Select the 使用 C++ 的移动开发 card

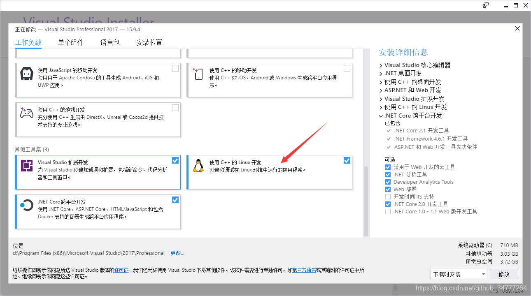tap(270, 80)
